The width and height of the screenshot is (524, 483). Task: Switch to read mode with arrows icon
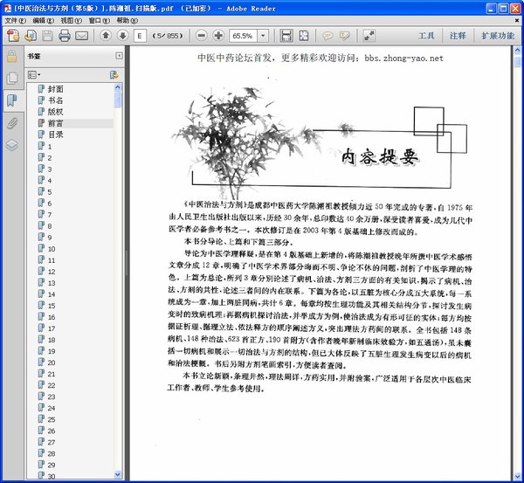[x=369, y=36]
